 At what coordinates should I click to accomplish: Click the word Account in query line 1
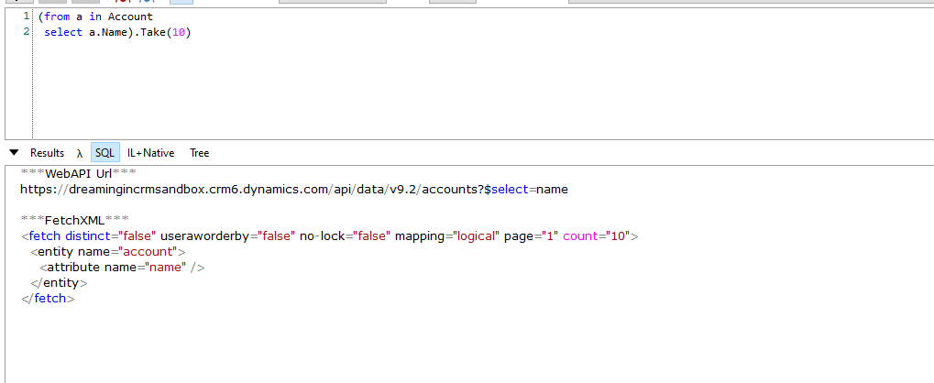tap(130, 16)
